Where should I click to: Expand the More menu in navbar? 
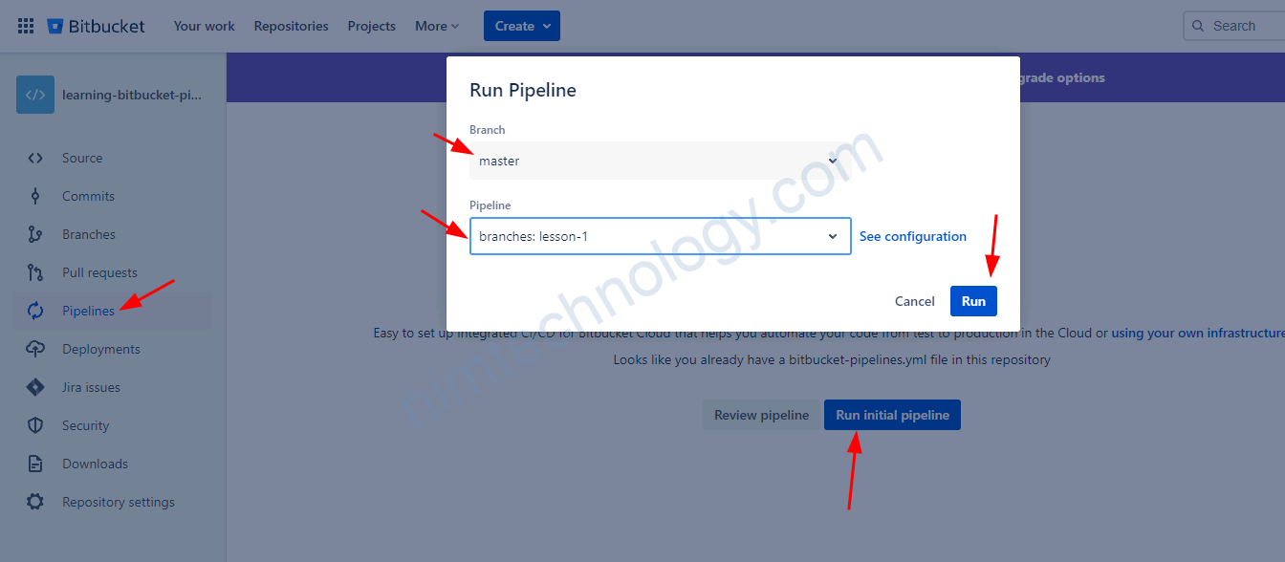click(x=437, y=26)
